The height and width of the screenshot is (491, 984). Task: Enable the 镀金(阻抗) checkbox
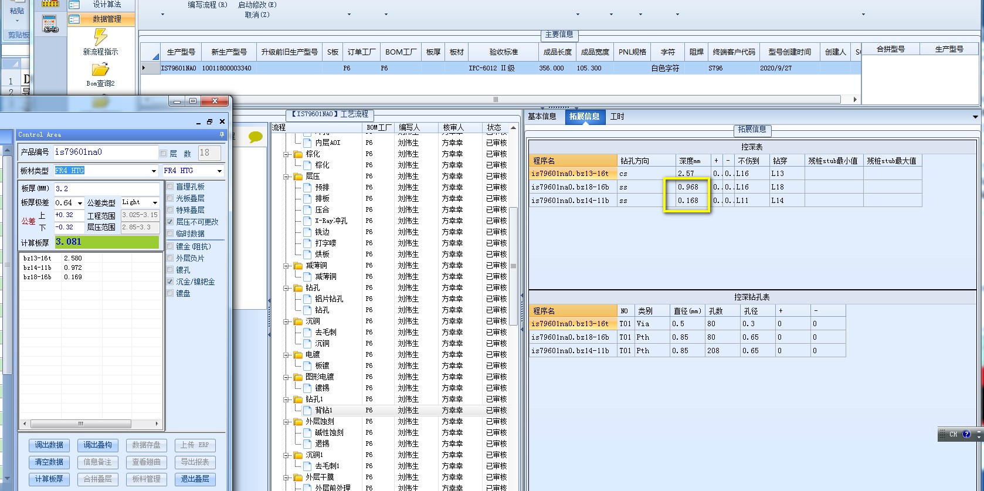coord(170,246)
